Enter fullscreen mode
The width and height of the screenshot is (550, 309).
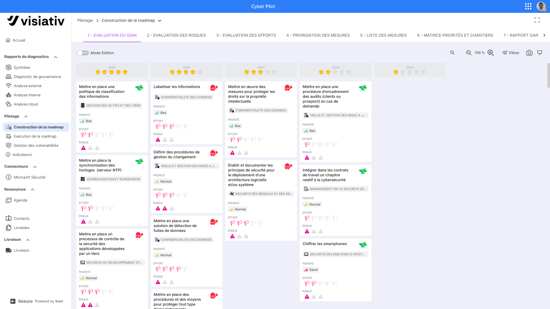pyautogui.click(x=537, y=20)
